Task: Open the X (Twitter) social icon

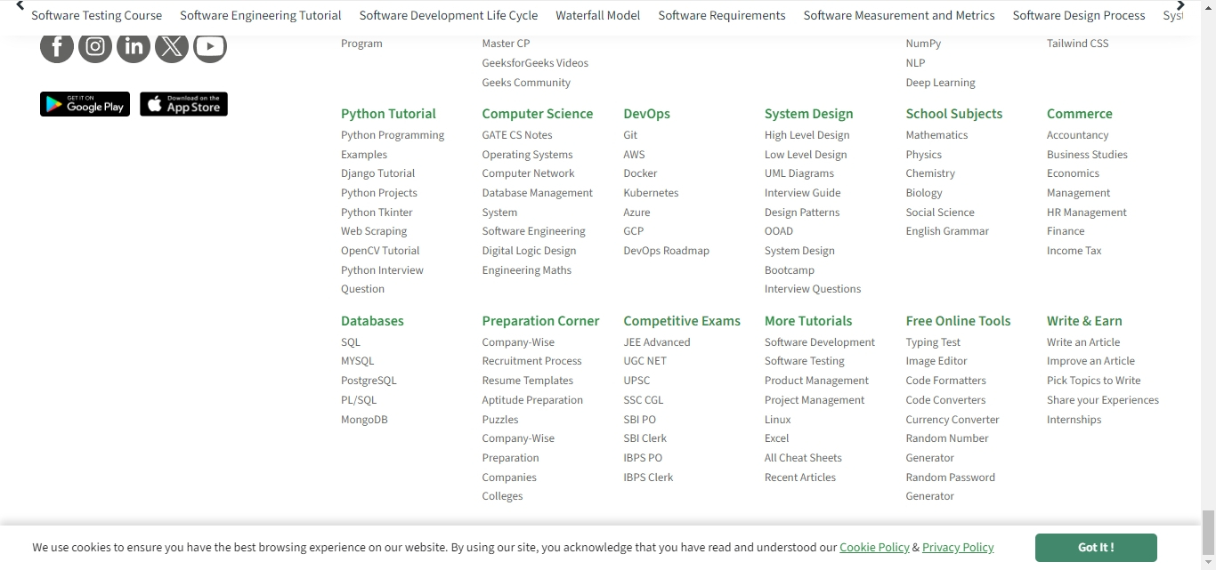Action: coord(172,46)
